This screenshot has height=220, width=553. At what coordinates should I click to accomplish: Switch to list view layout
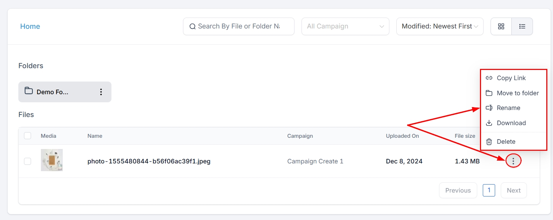click(522, 26)
